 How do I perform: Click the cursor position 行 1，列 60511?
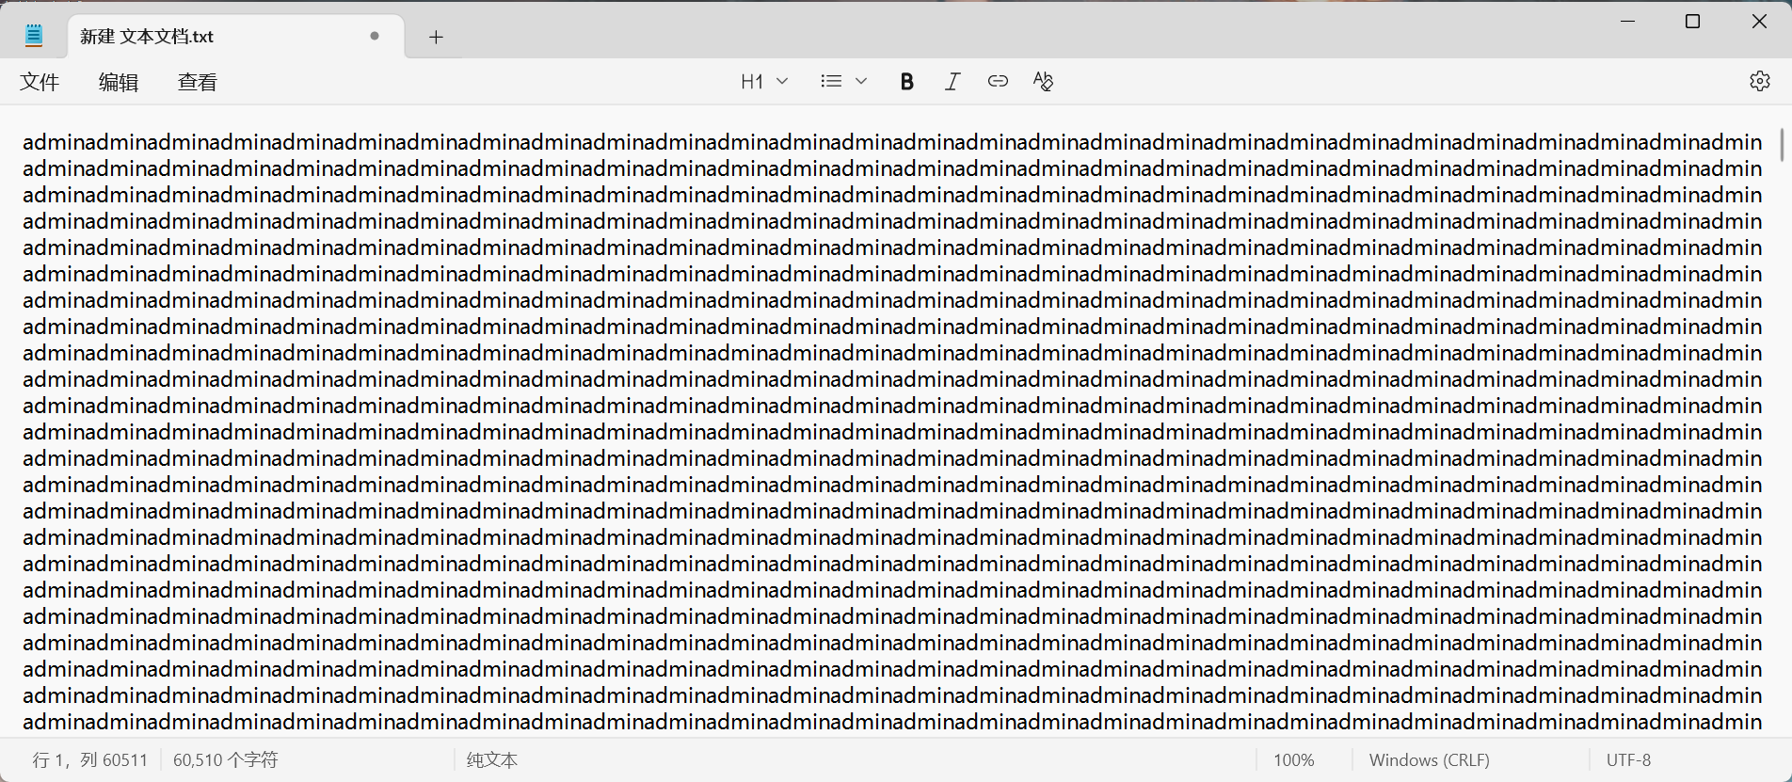point(90,759)
